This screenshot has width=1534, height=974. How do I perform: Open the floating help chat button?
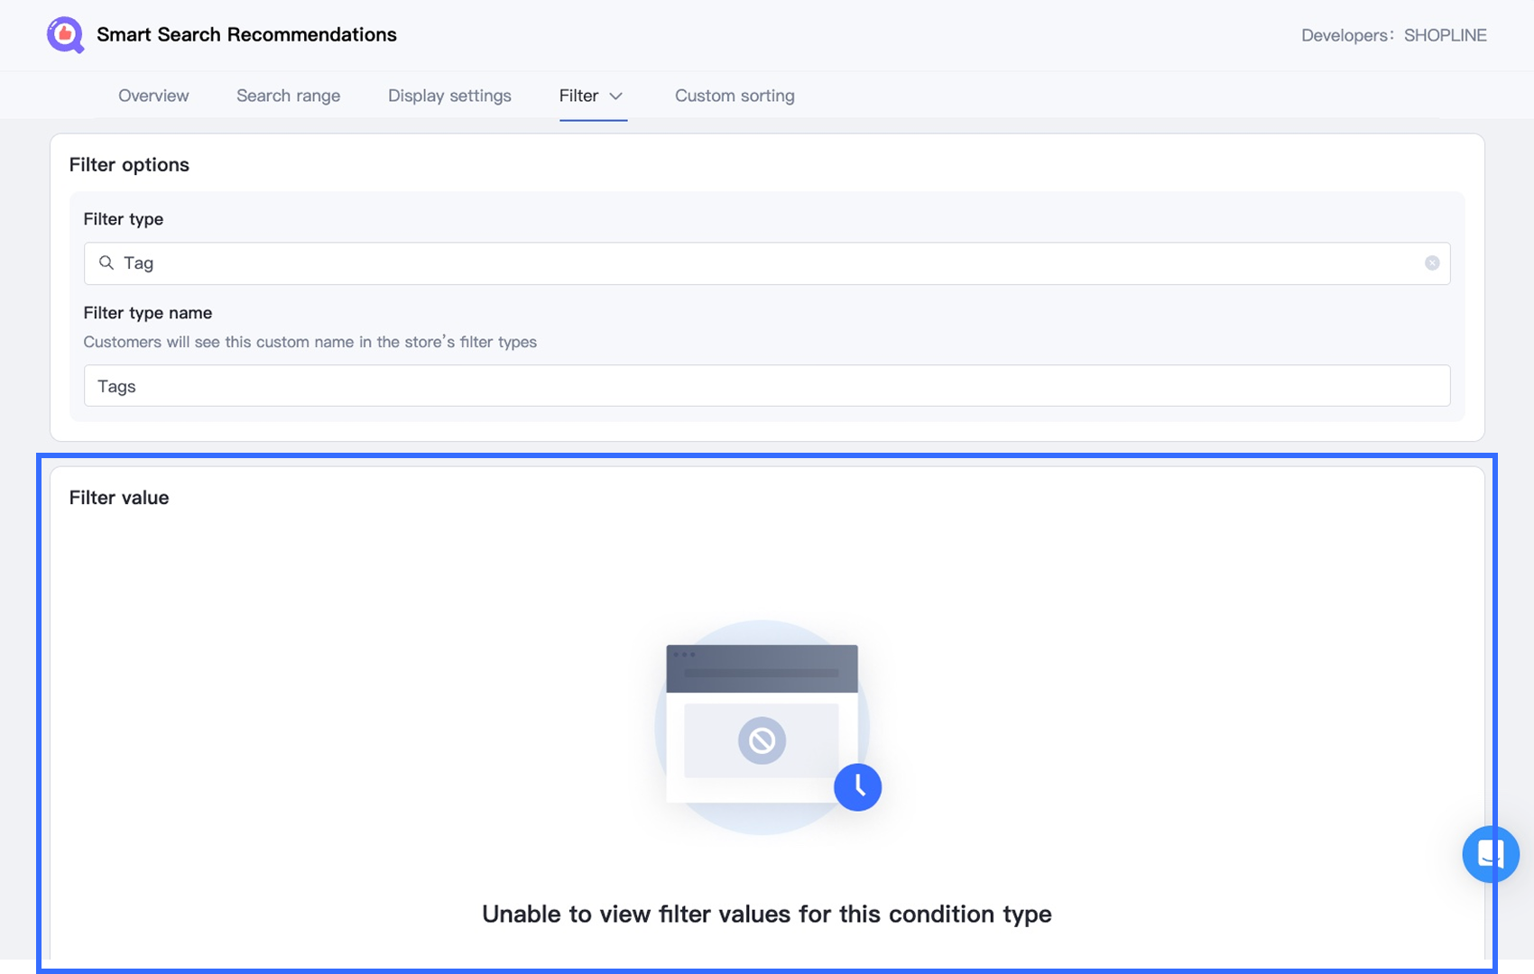(1490, 853)
